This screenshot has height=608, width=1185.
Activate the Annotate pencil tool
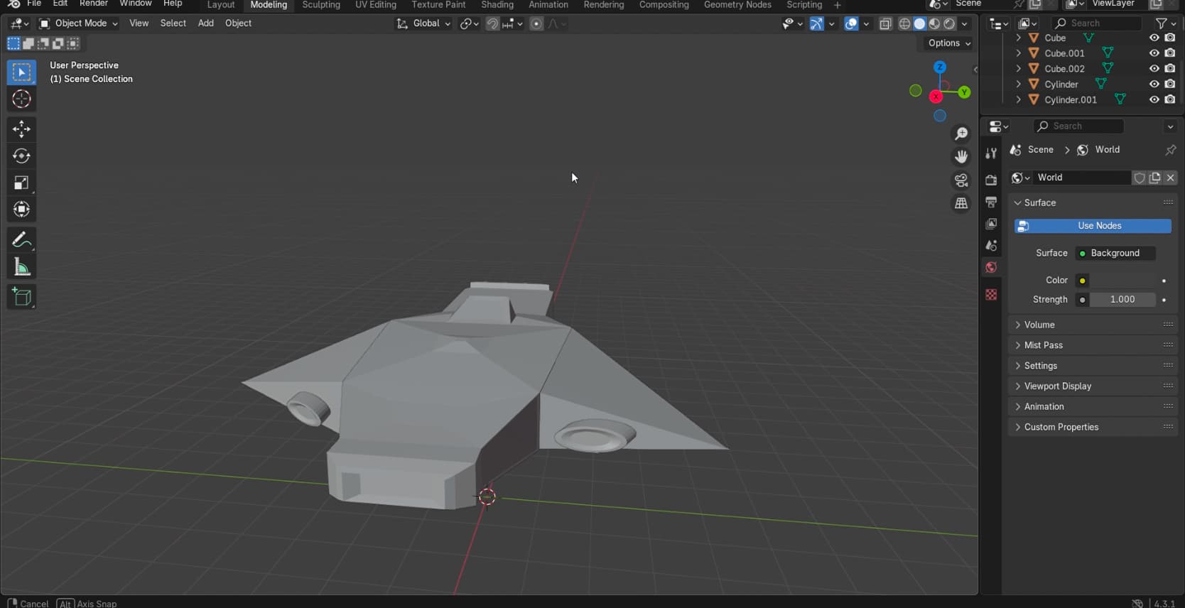point(21,240)
